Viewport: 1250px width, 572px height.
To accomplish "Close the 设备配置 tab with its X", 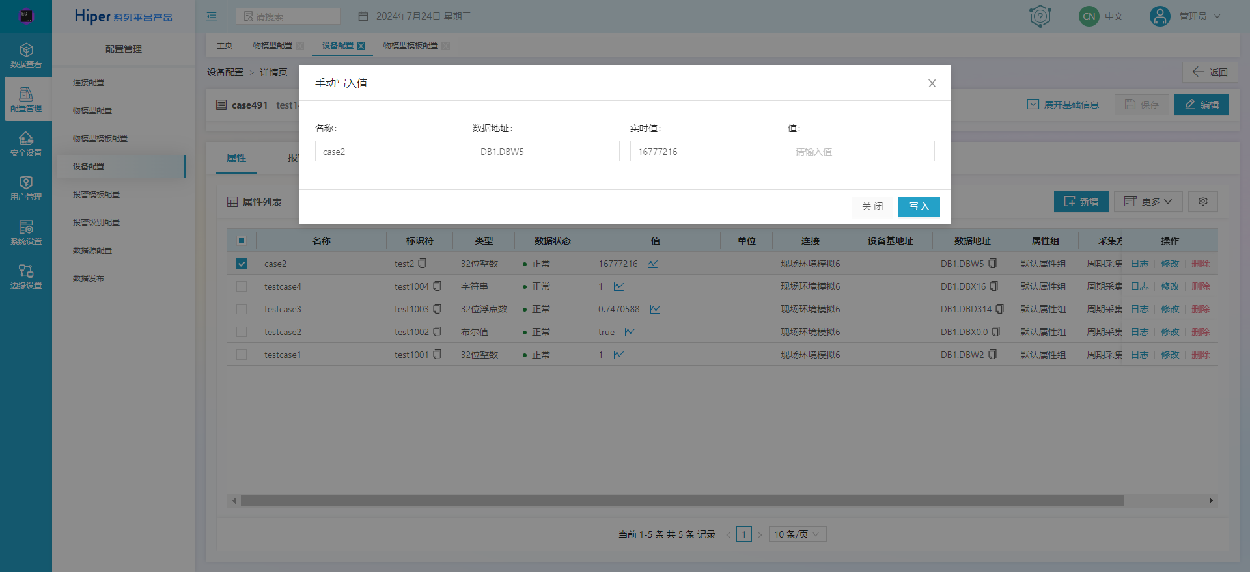I will click(361, 46).
